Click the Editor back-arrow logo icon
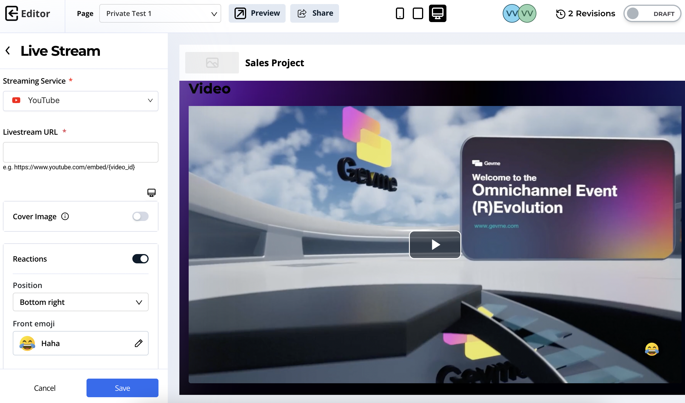This screenshot has height=403, width=685. 12,13
